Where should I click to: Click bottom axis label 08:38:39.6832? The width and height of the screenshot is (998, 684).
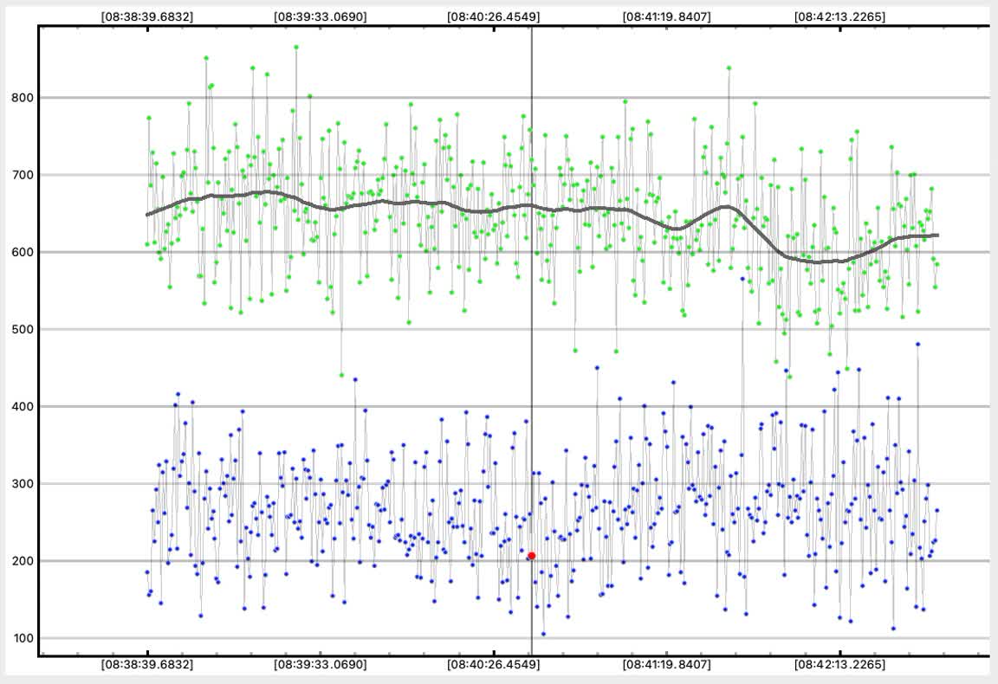pos(146,665)
